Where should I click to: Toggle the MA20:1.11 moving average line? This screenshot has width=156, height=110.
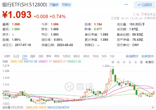[x=45, y=61]
